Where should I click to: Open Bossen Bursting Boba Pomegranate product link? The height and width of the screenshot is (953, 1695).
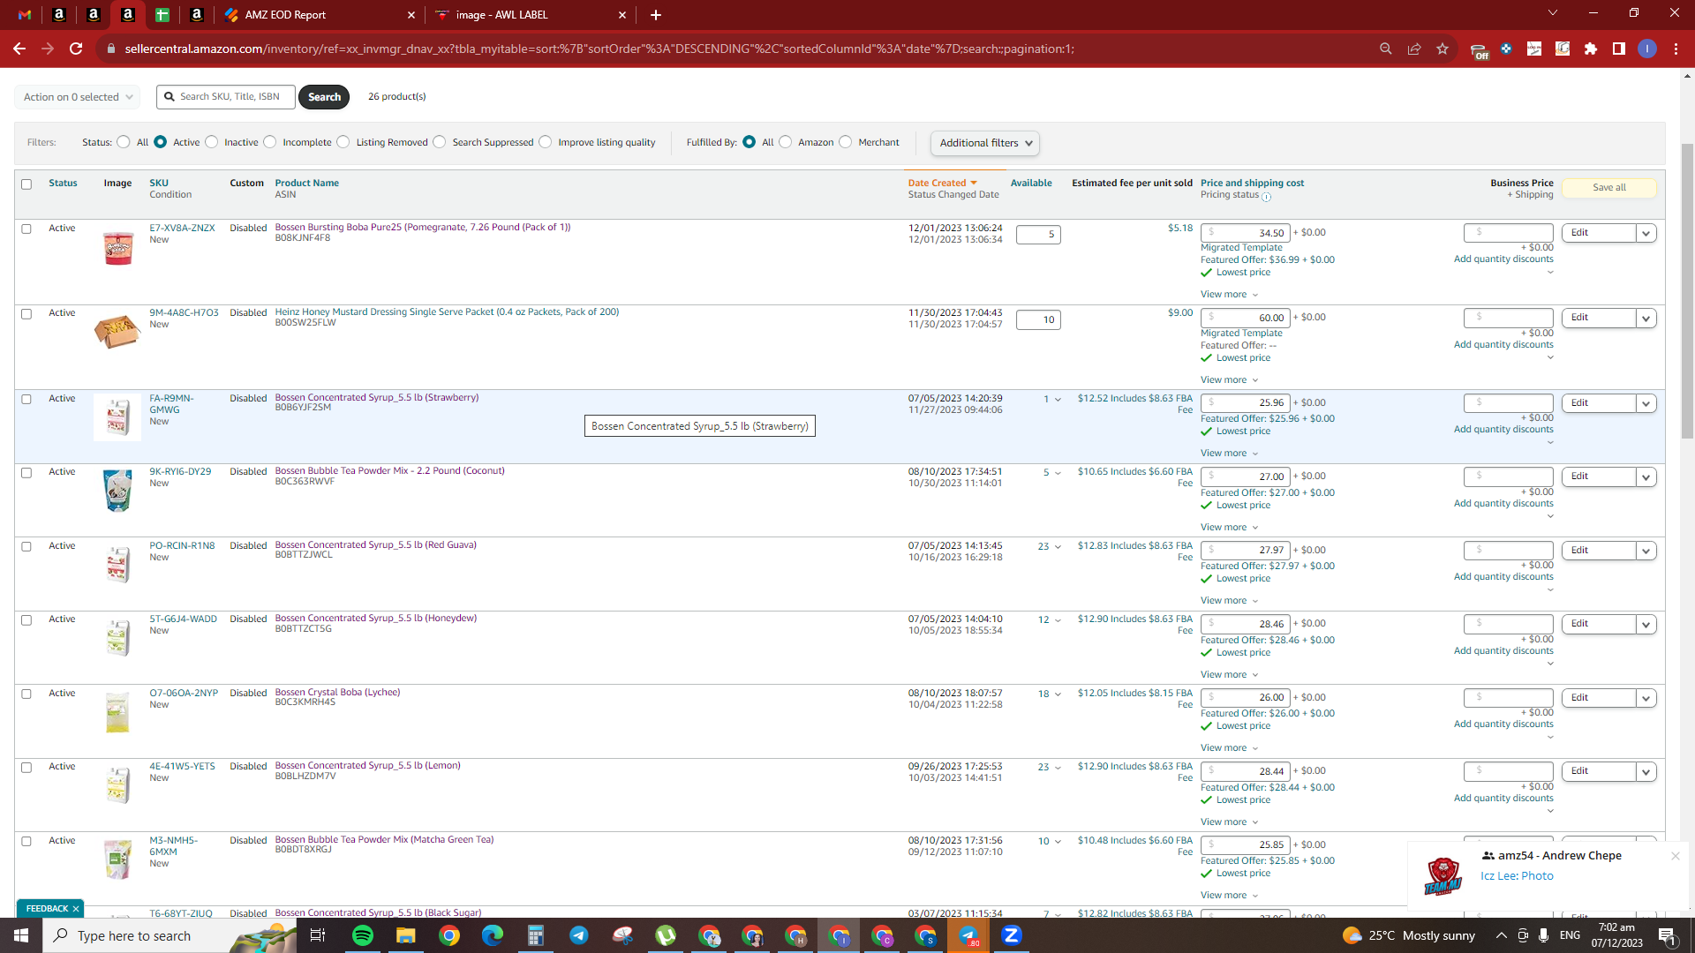pos(422,227)
